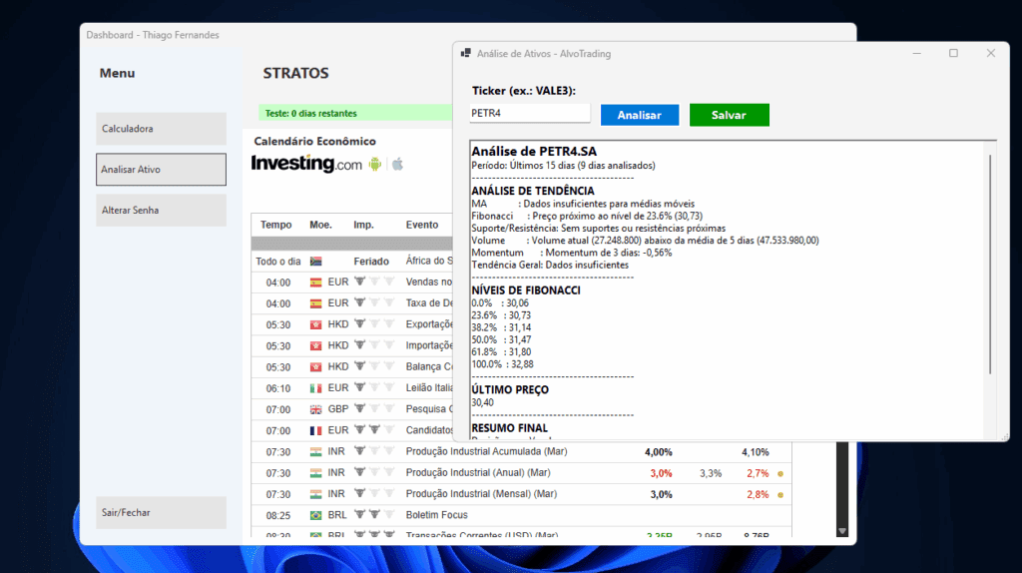1022x573 pixels.
Task: Click the calendar scrollbar down arrow
Action: 842,531
